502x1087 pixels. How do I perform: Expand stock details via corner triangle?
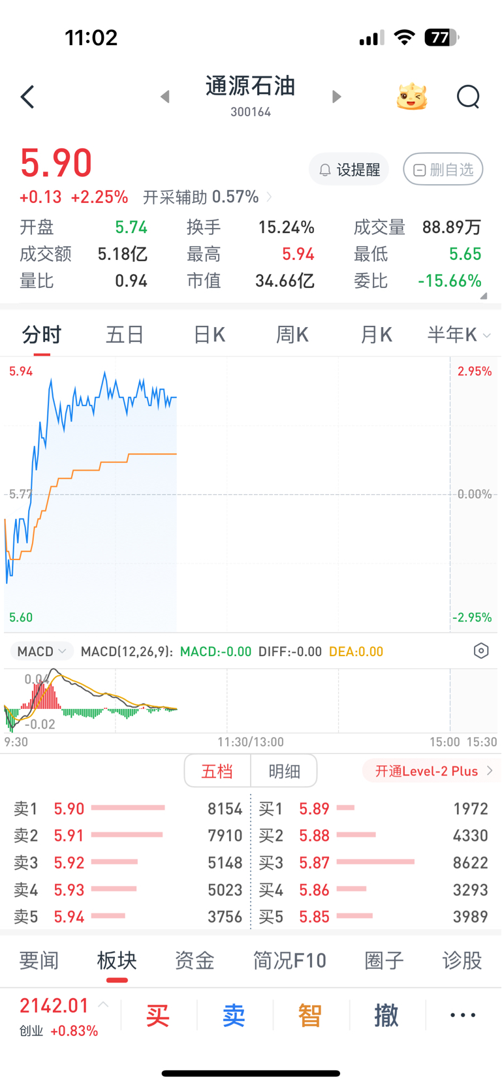pos(484,296)
